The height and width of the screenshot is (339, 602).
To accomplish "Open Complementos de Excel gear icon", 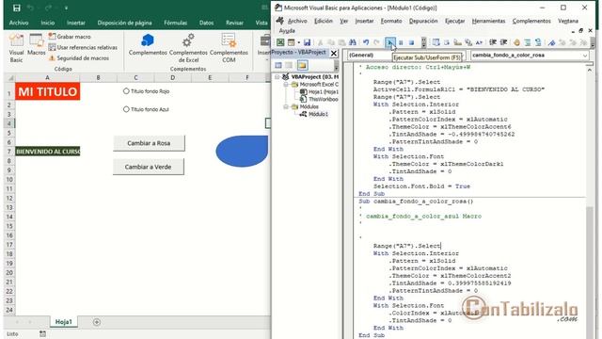I will pos(188,48).
